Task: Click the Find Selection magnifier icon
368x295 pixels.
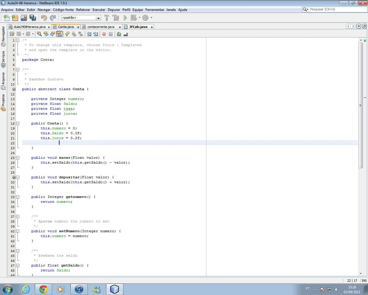Action: coord(39,34)
